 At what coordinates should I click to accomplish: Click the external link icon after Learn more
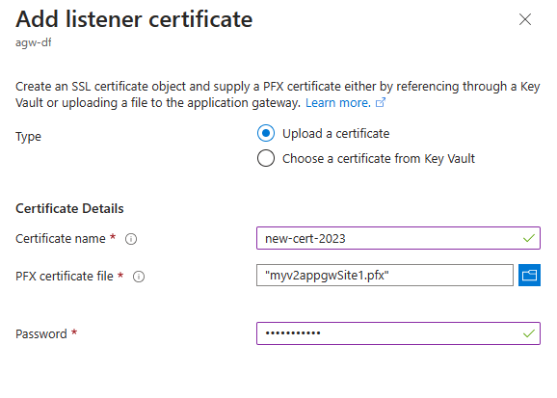(381, 103)
